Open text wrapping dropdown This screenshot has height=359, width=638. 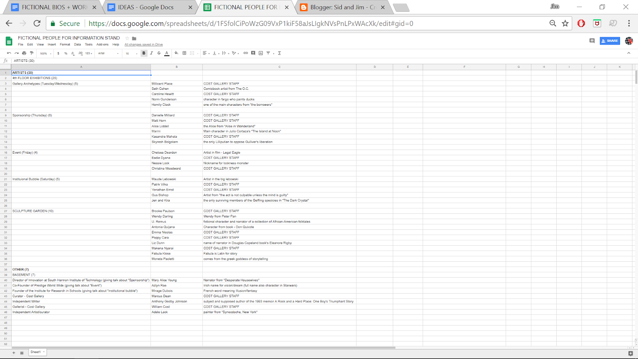point(225,53)
